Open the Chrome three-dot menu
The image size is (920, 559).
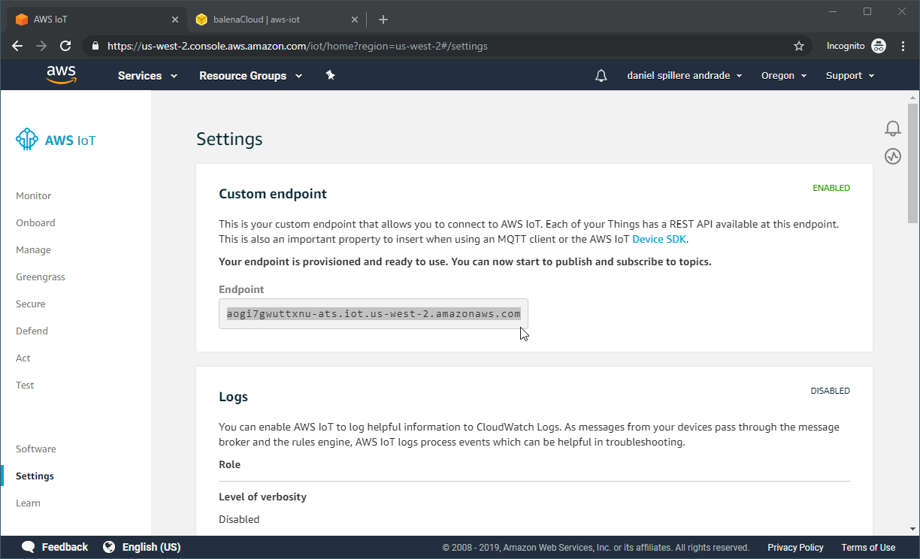[903, 46]
